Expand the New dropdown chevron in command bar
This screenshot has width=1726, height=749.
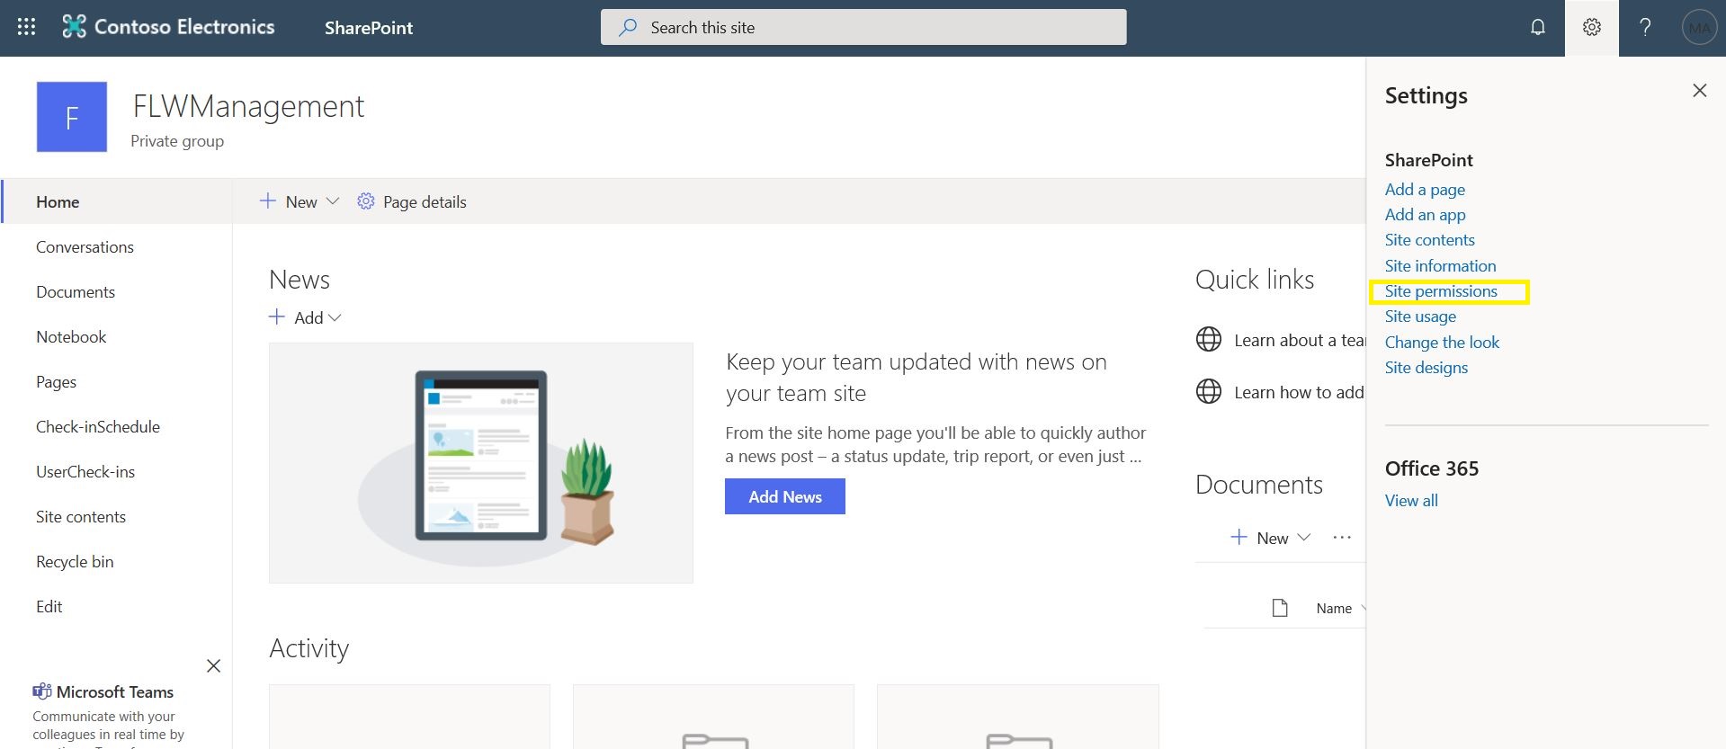tap(333, 201)
